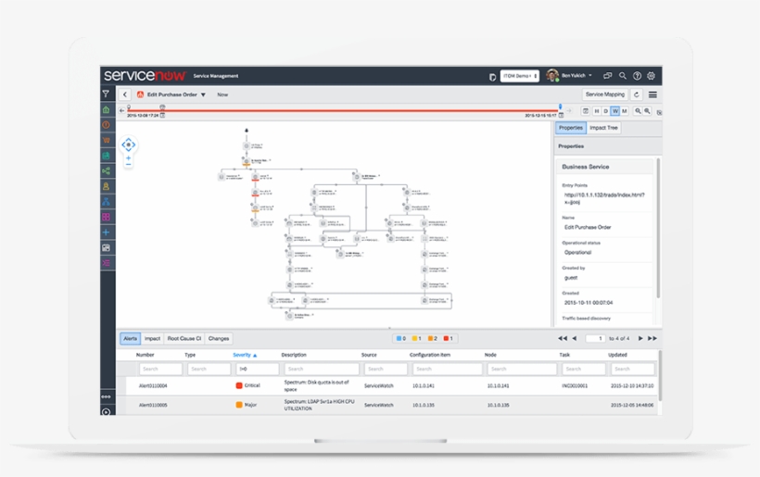
Task: Click the Alert0110004 number cell
Action: [x=153, y=386]
